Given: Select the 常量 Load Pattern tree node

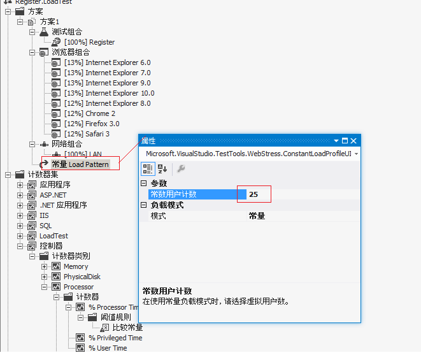Looking at the screenshot, I should tap(80, 164).
